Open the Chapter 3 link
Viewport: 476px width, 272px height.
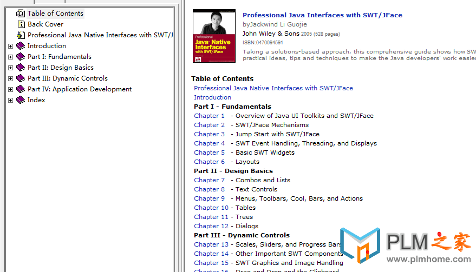pos(209,134)
